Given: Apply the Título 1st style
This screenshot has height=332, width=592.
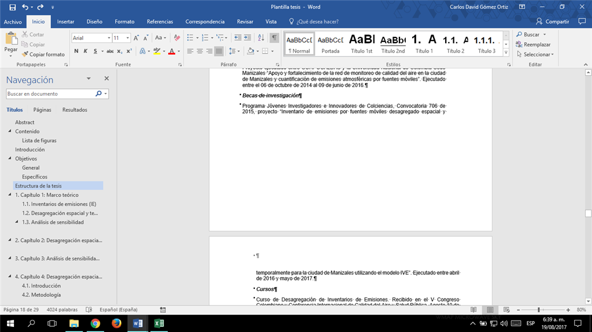Looking at the screenshot, I should pos(362,44).
